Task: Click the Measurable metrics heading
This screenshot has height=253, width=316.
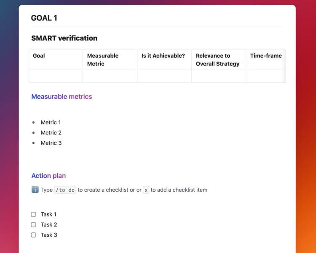Action: pyautogui.click(x=62, y=97)
